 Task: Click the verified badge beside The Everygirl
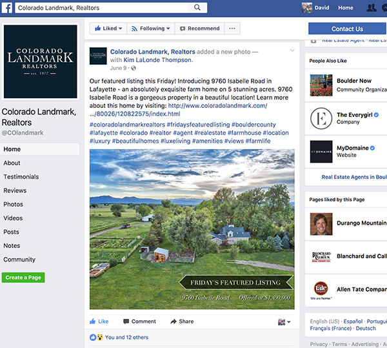pyautogui.click(x=376, y=115)
